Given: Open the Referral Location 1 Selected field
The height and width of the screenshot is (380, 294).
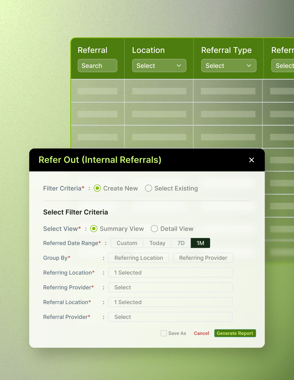Looking at the screenshot, I should pos(170,302).
